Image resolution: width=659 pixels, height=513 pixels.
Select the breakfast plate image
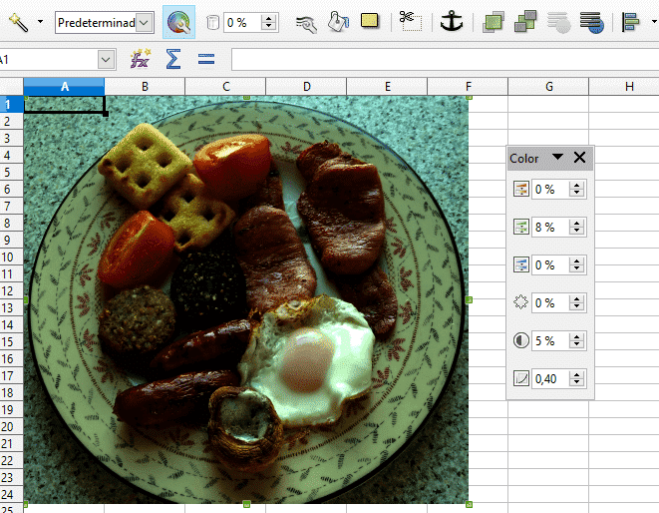pyautogui.click(x=246, y=299)
